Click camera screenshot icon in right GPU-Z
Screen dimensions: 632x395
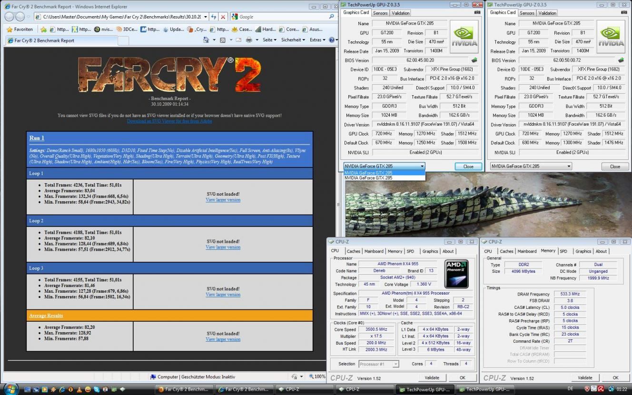click(x=624, y=13)
